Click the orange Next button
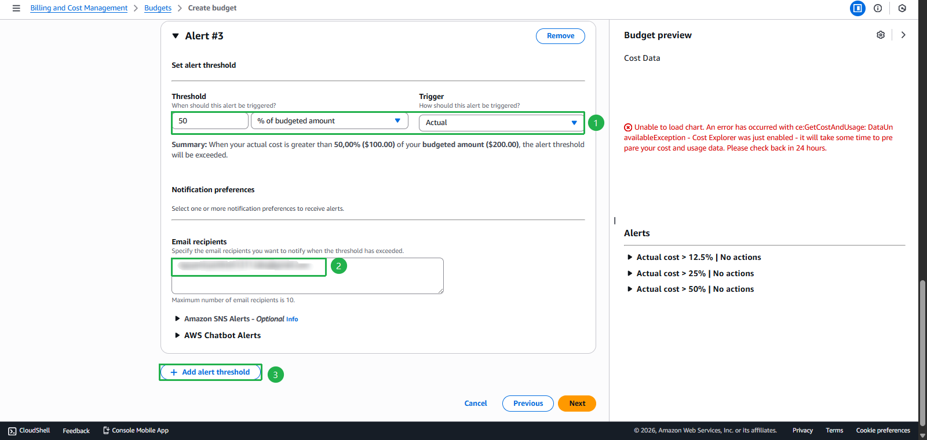927x440 pixels. coord(576,404)
